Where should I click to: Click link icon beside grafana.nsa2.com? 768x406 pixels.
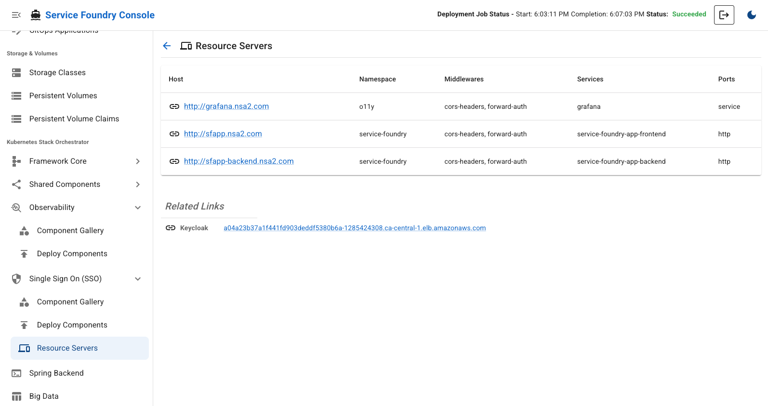tap(174, 106)
